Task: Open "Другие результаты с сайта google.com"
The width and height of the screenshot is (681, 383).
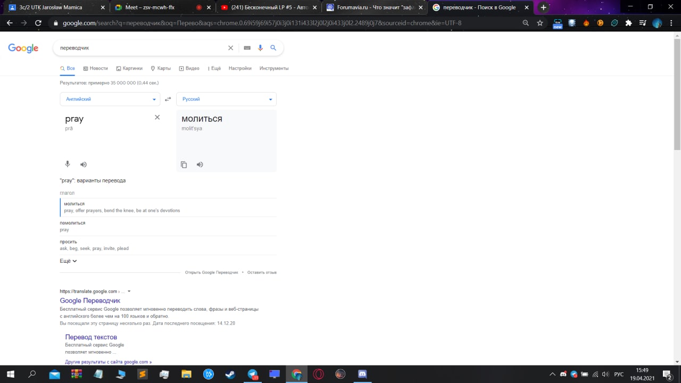Action: [109, 362]
